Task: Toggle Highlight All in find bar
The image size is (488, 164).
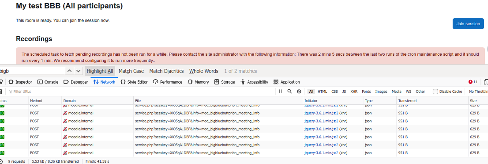Action: click(x=100, y=71)
